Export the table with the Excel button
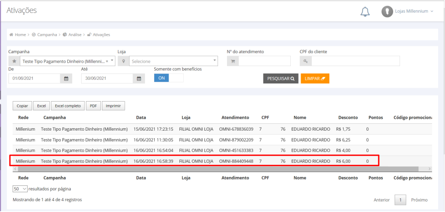 (42, 106)
